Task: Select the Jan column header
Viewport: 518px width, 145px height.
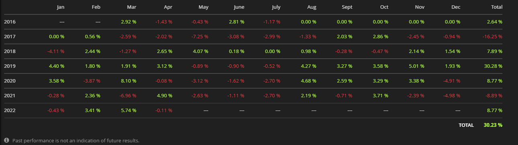Action: click(x=61, y=7)
